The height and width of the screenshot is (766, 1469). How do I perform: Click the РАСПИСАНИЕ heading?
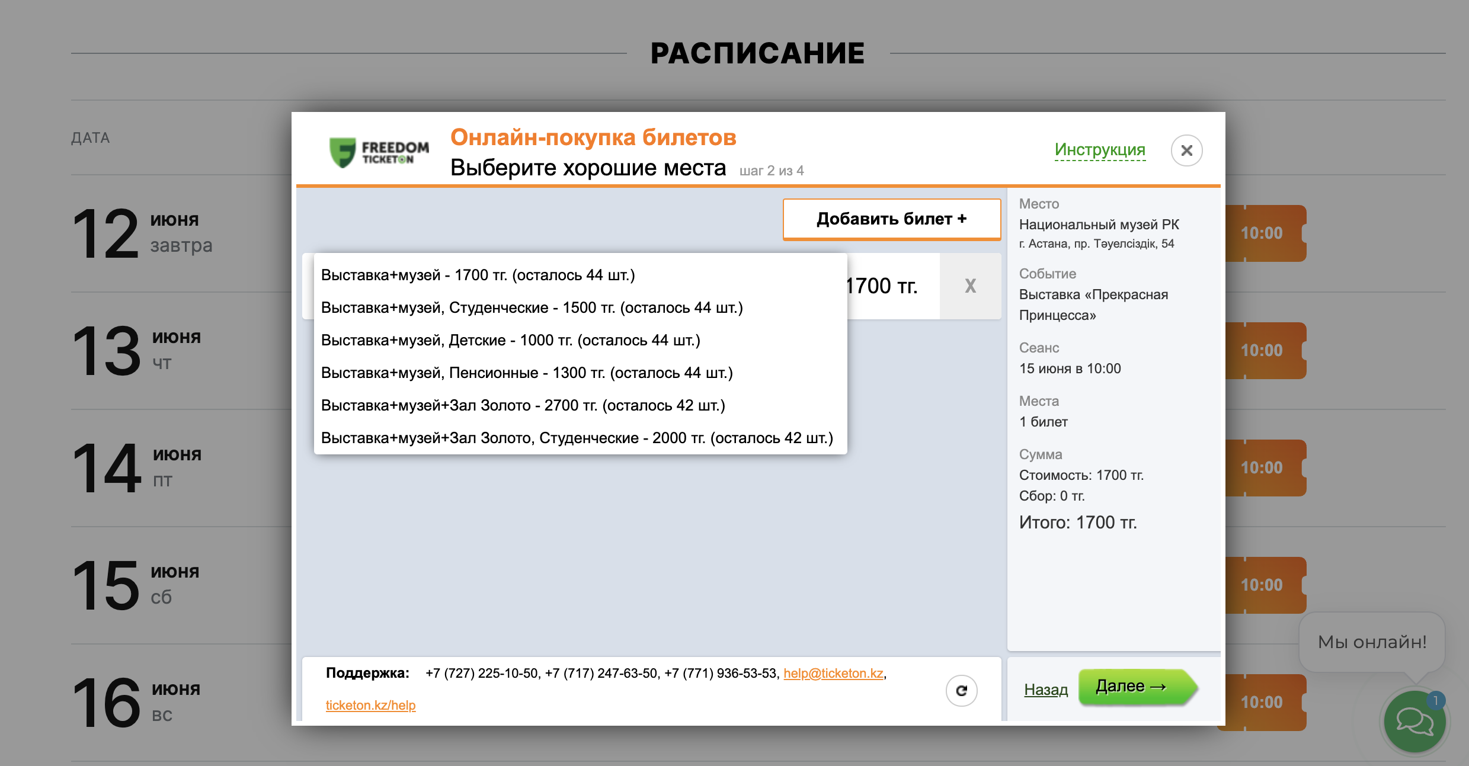pyautogui.click(x=757, y=53)
